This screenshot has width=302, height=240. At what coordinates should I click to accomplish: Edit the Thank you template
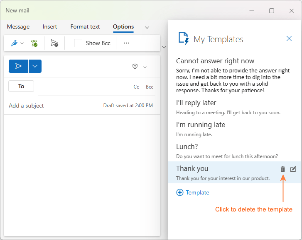tap(293, 169)
